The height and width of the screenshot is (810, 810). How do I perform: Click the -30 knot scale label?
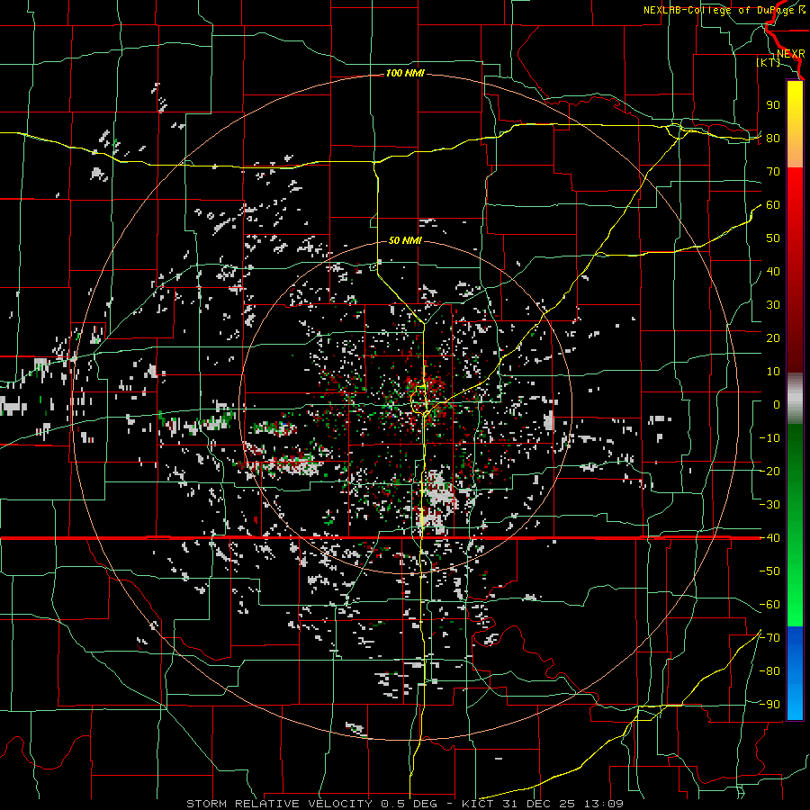point(769,505)
